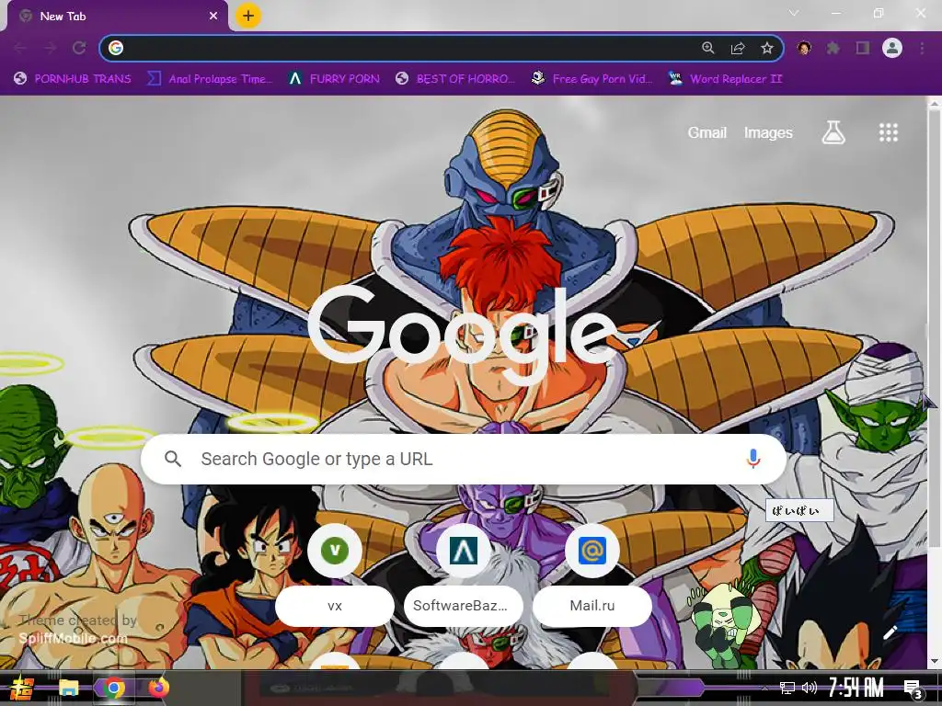This screenshot has height=706, width=942.
Task: Click the Search Google or type a URL box
Action: 464,460
